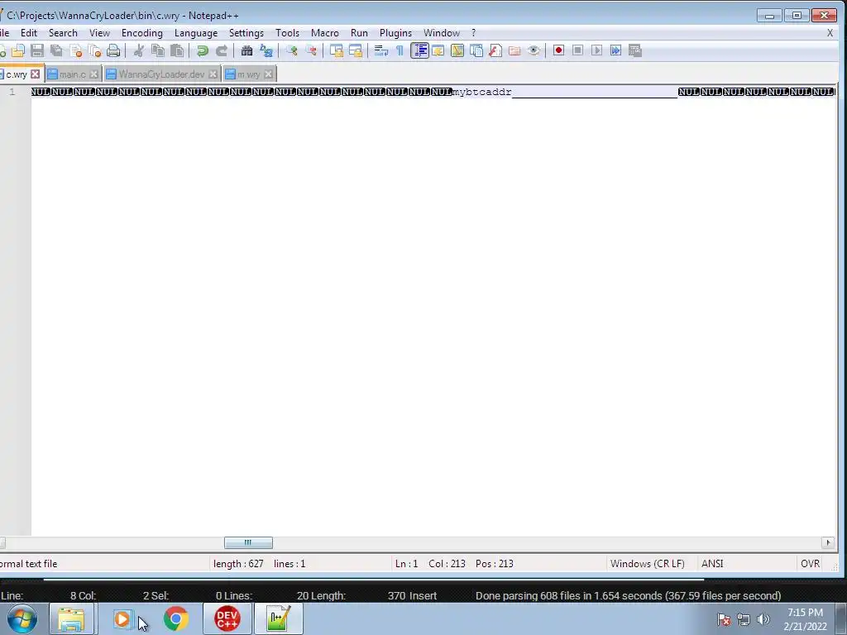The height and width of the screenshot is (635, 847).
Task: Toggle show all characters pilcrow icon
Action: [400, 50]
